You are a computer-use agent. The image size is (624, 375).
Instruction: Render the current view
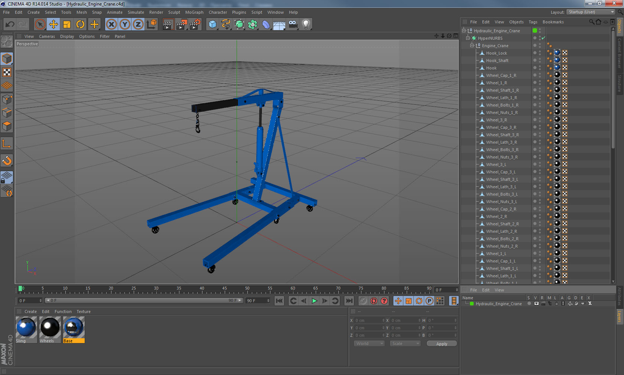click(168, 25)
